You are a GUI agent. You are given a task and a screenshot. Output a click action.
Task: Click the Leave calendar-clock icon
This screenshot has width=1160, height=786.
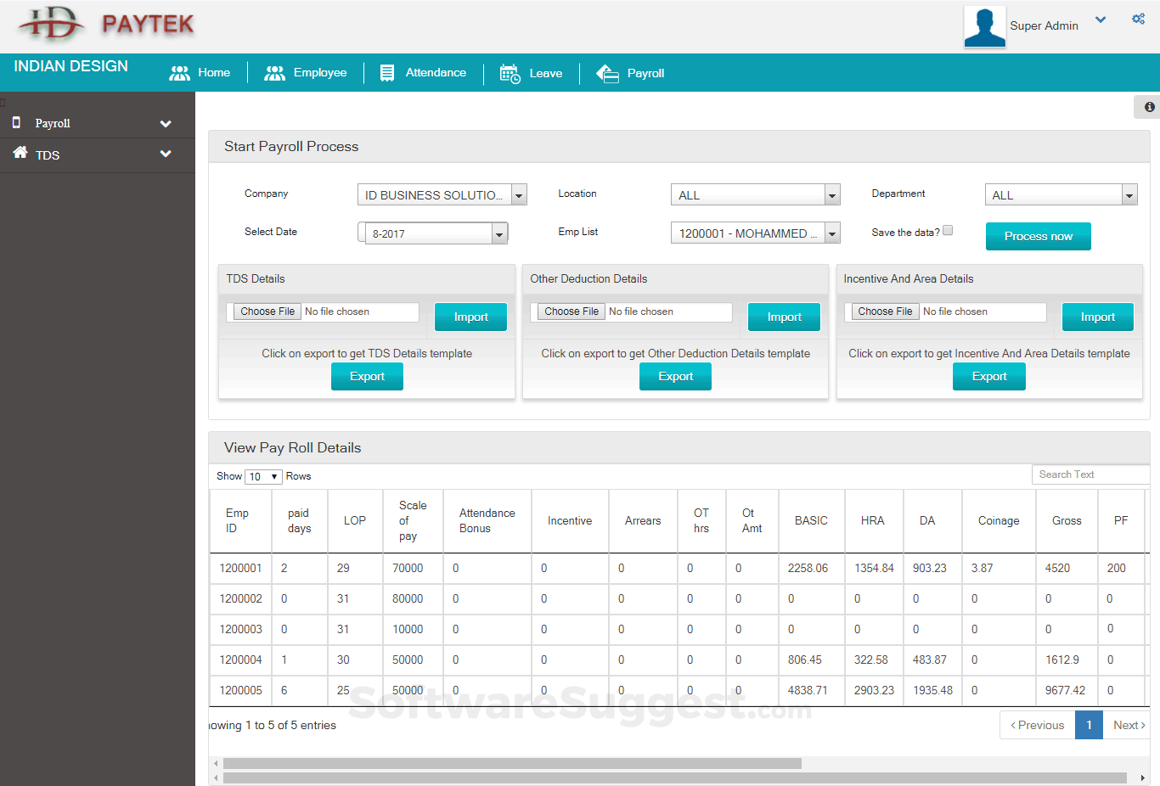pos(510,73)
